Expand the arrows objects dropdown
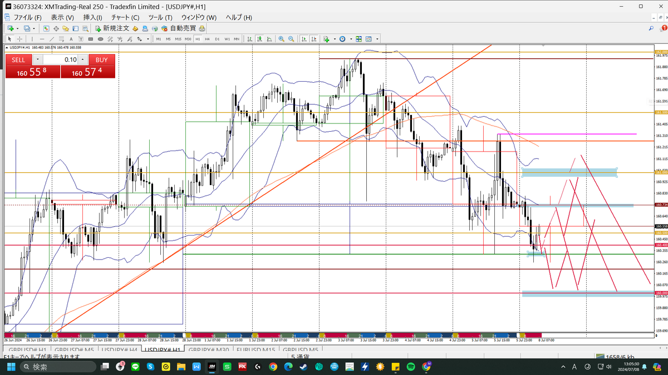Image resolution: width=668 pixels, height=375 pixels. (148, 39)
